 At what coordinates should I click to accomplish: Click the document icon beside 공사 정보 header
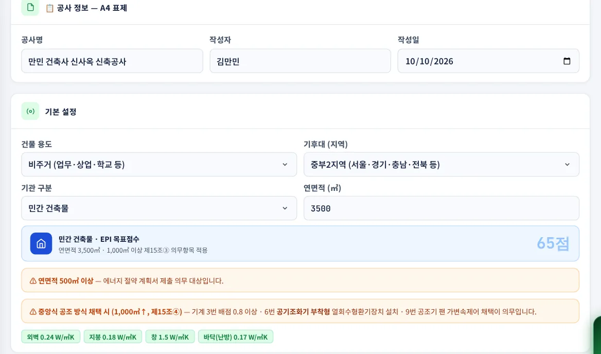click(x=30, y=7)
